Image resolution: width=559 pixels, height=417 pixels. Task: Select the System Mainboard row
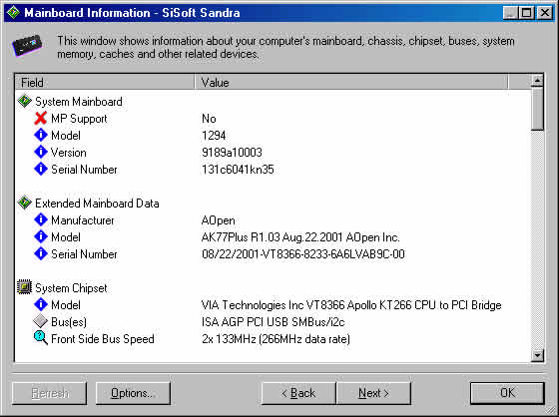tap(79, 102)
